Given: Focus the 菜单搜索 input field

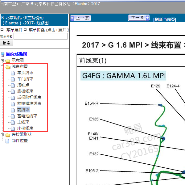Looking at the screenshot, I should (41, 36).
